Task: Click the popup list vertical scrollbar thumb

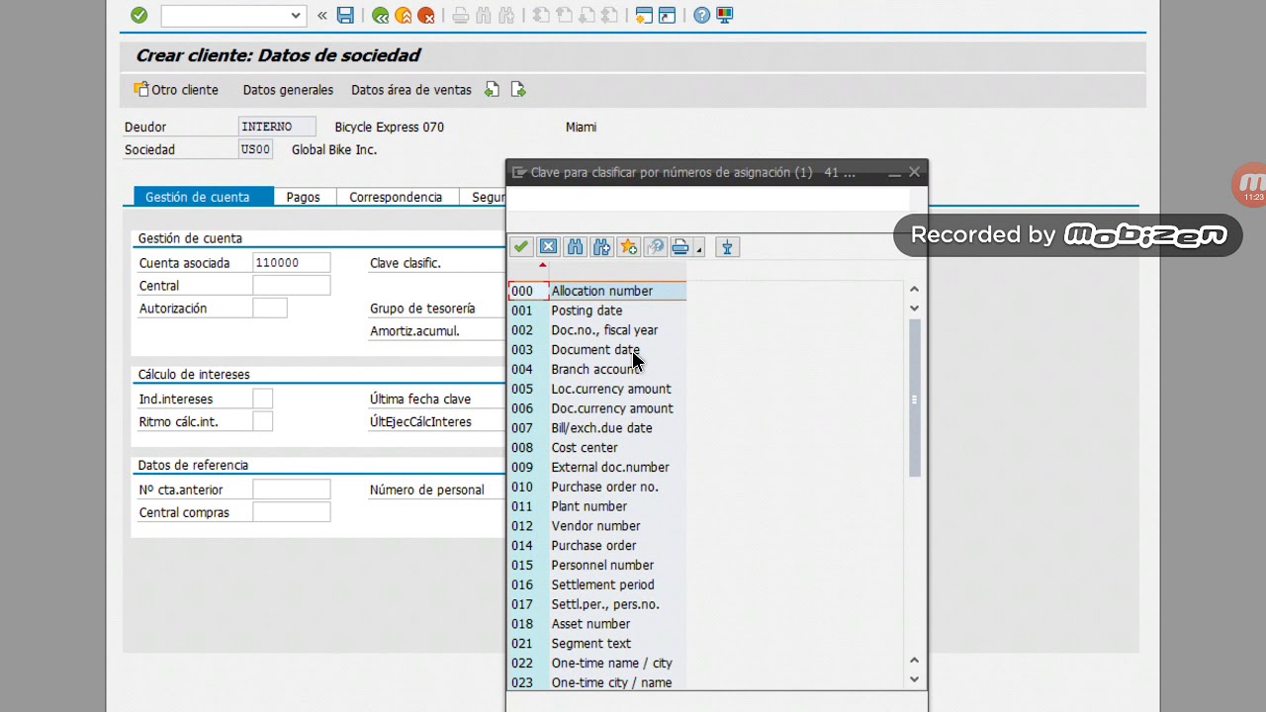Action: (x=915, y=399)
